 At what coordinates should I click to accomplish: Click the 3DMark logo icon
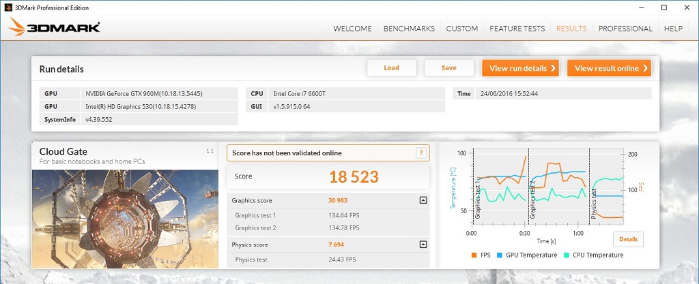click(55, 28)
